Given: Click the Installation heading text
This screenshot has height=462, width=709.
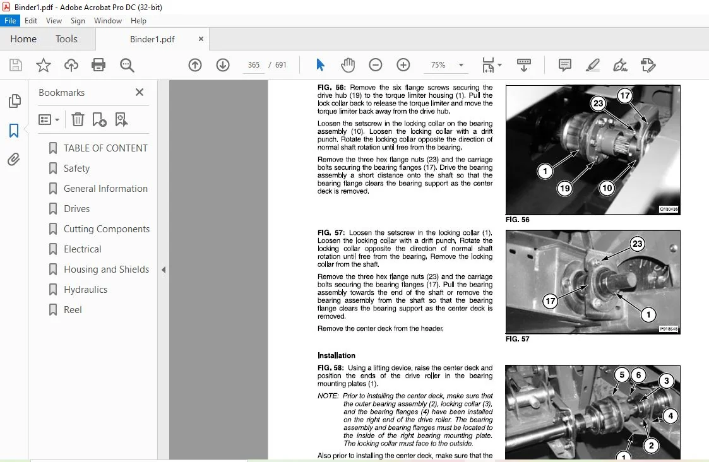Looking at the screenshot, I should click(x=337, y=355).
